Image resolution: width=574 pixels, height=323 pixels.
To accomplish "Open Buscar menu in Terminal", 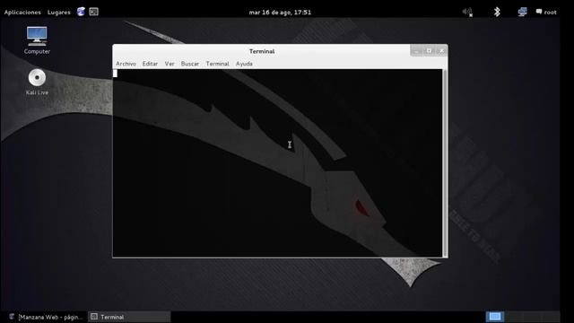I will 190,64.
